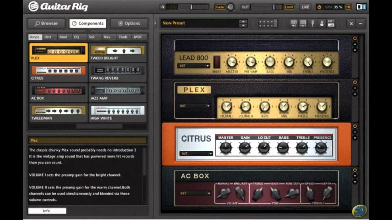
Task: Toggle the LEAD 800 Boost switch
Action: click(x=217, y=61)
